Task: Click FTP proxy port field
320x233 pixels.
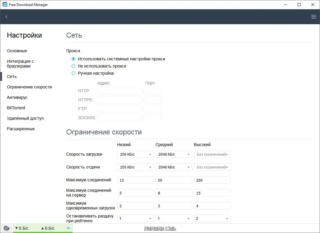Action: click(153, 109)
